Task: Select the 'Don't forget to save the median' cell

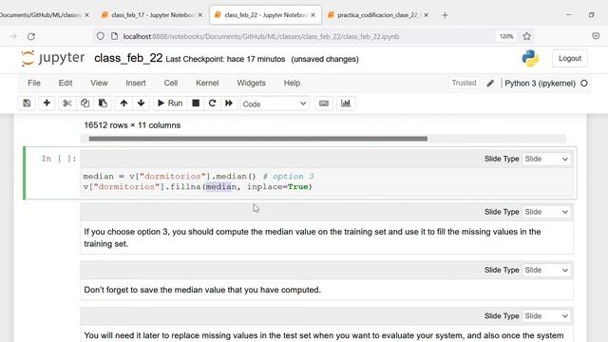Action: pos(327,290)
